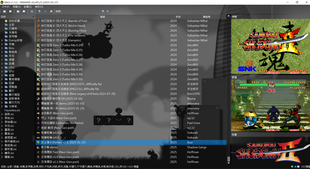Click the game list scrollbar down arrow

point(229,163)
